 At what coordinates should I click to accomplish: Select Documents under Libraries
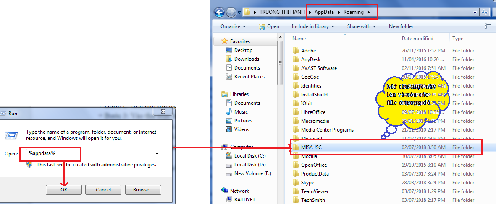pos(247,103)
